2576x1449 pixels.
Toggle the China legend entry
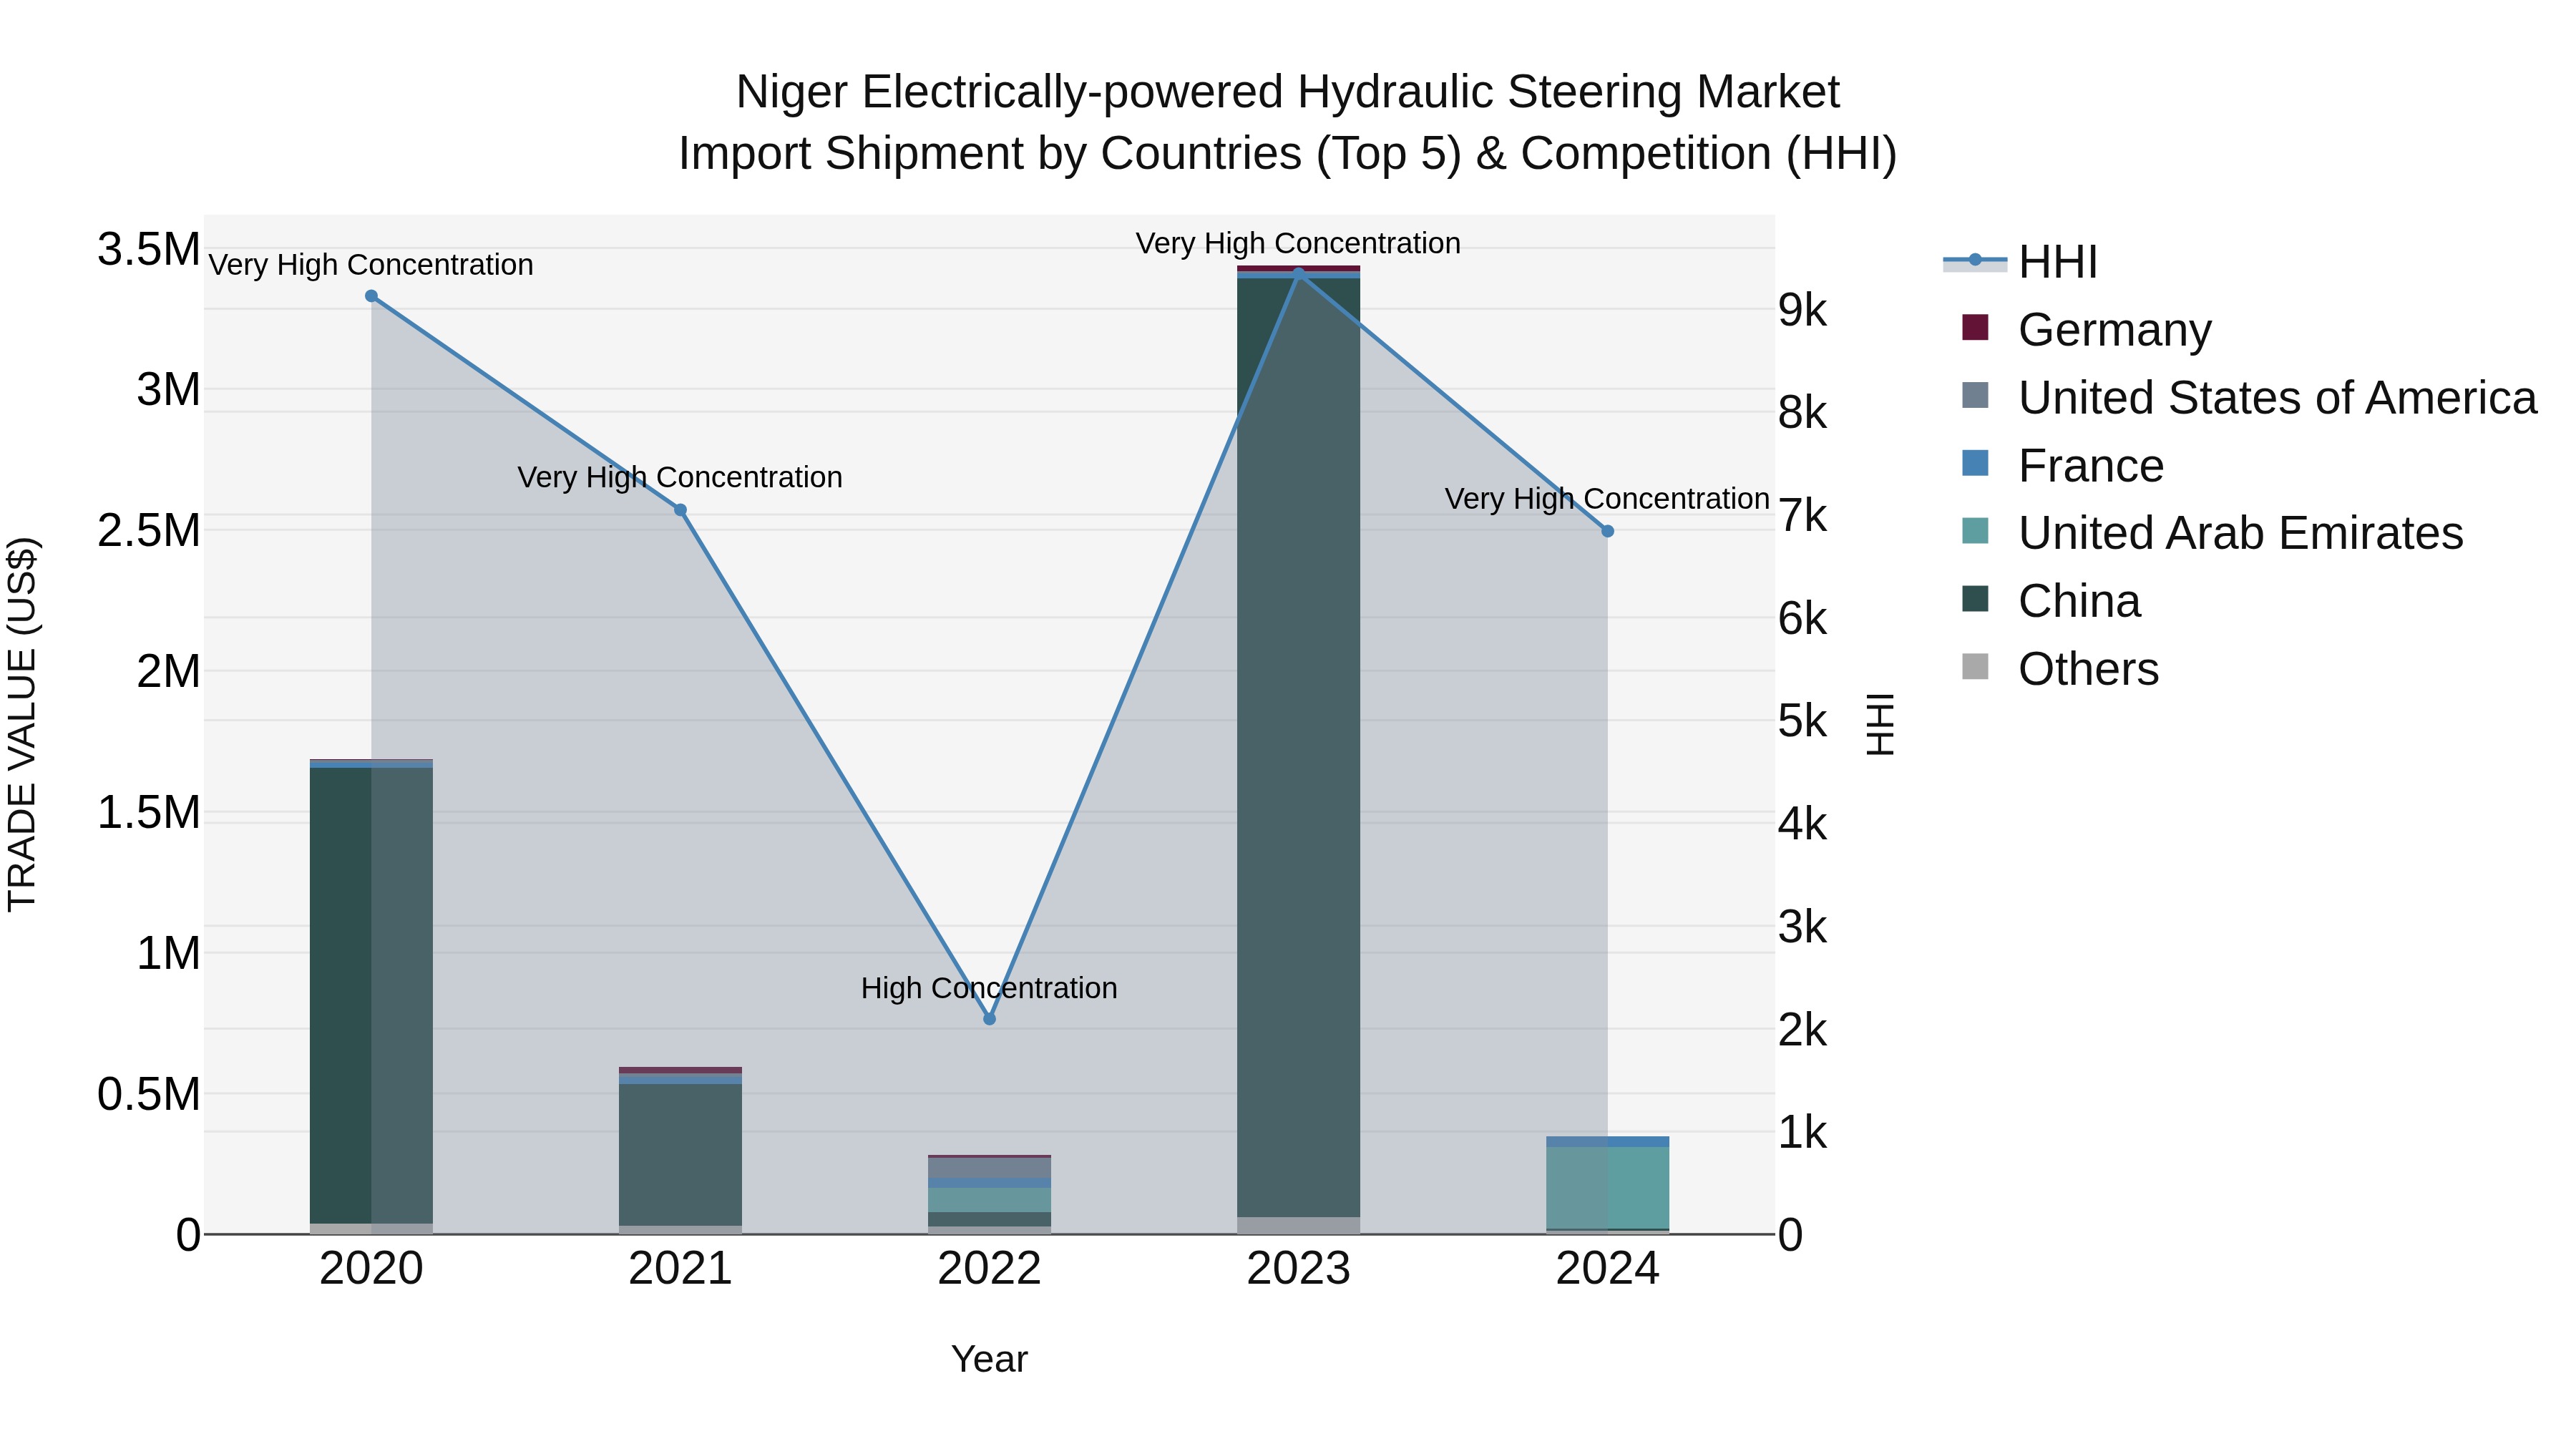(x=2051, y=600)
